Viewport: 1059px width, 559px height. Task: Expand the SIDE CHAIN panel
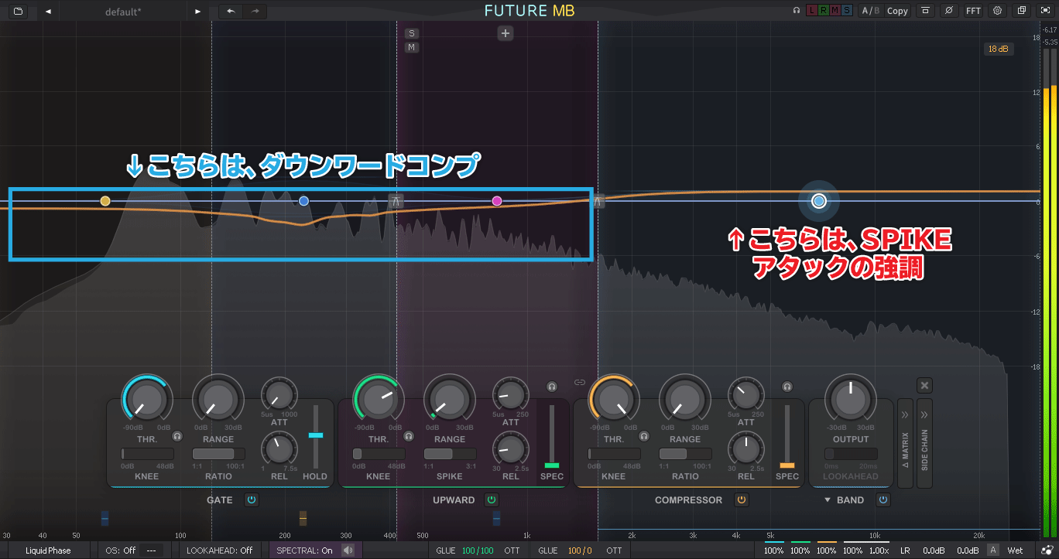(x=924, y=443)
